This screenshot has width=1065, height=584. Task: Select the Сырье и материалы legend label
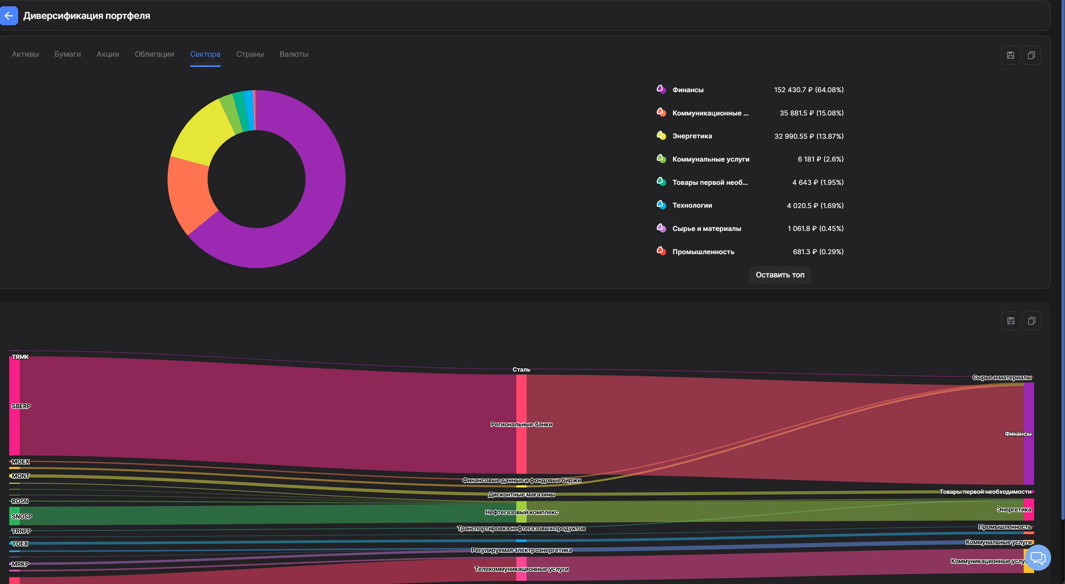(706, 229)
